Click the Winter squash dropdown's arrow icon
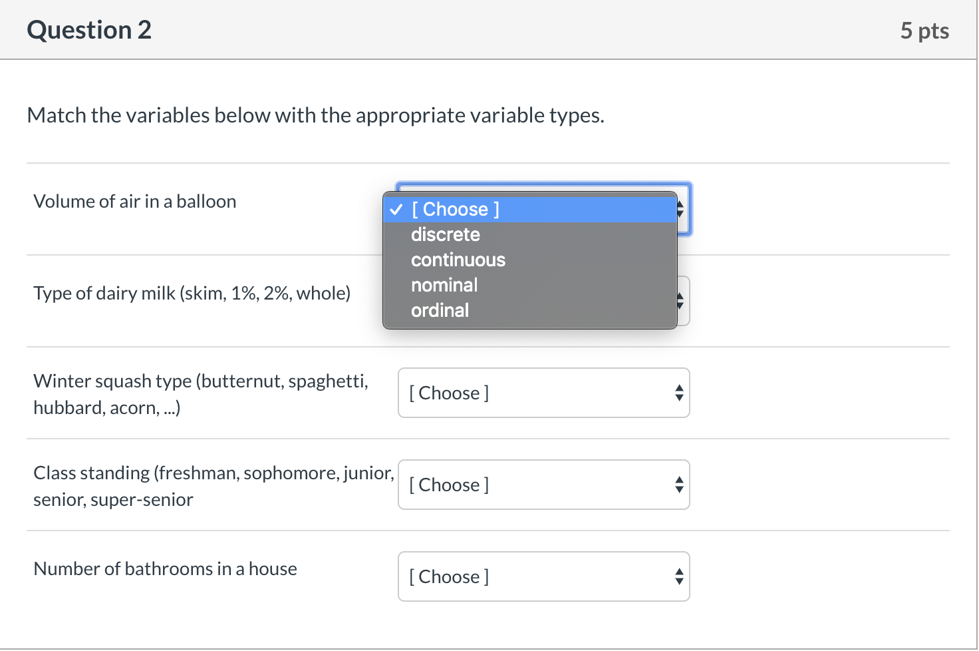The width and height of the screenshot is (979, 651). [x=679, y=393]
